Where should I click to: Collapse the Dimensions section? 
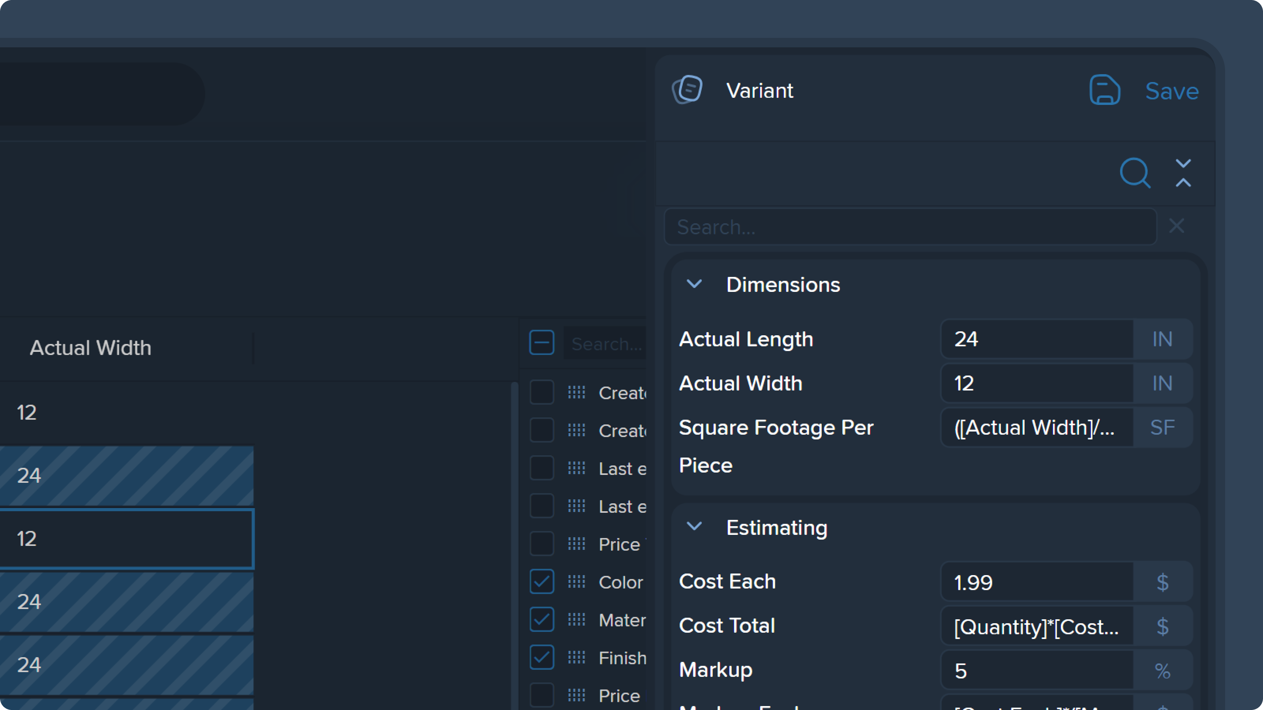point(694,284)
